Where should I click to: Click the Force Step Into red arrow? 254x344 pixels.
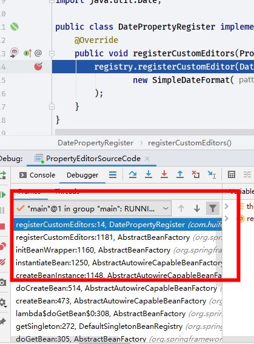point(164,174)
